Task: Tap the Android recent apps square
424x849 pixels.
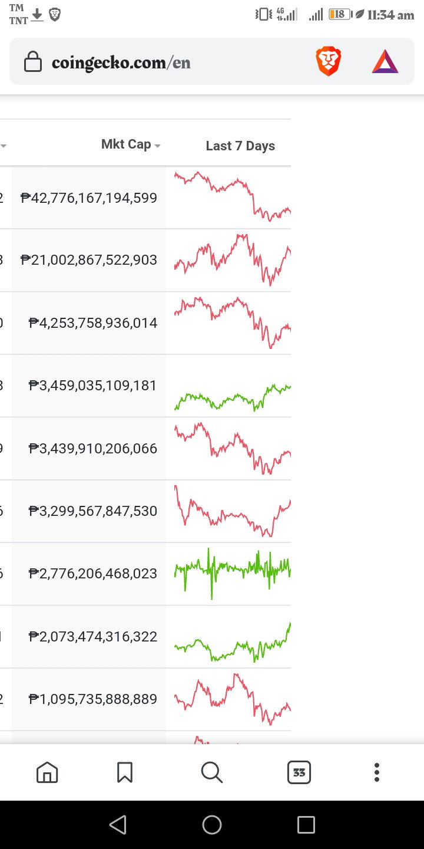Action: 306,824
